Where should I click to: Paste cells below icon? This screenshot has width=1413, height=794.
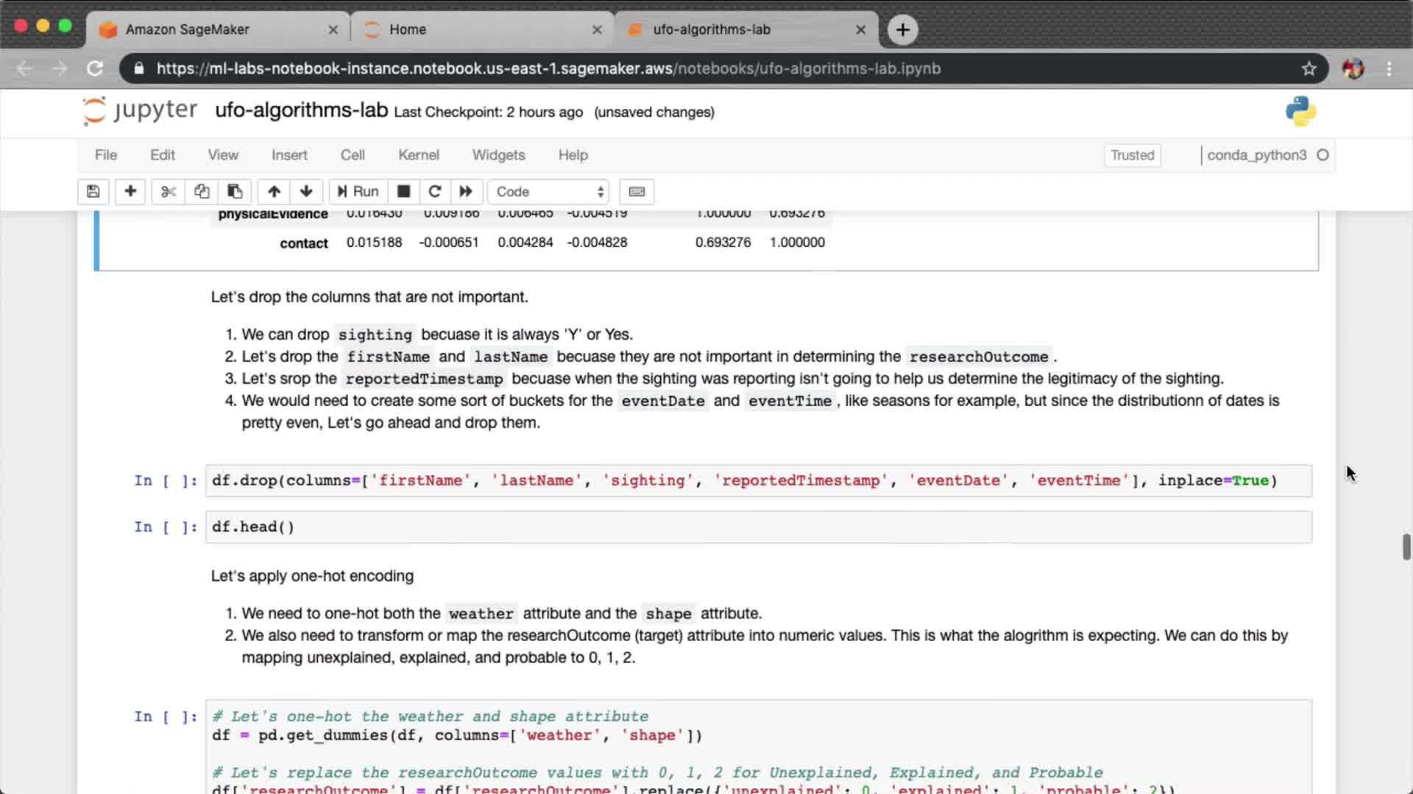tap(235, 192)
